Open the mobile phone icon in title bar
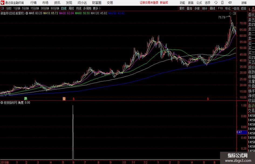The height and width of the screenshot is (164, 255). pos(222,3)
